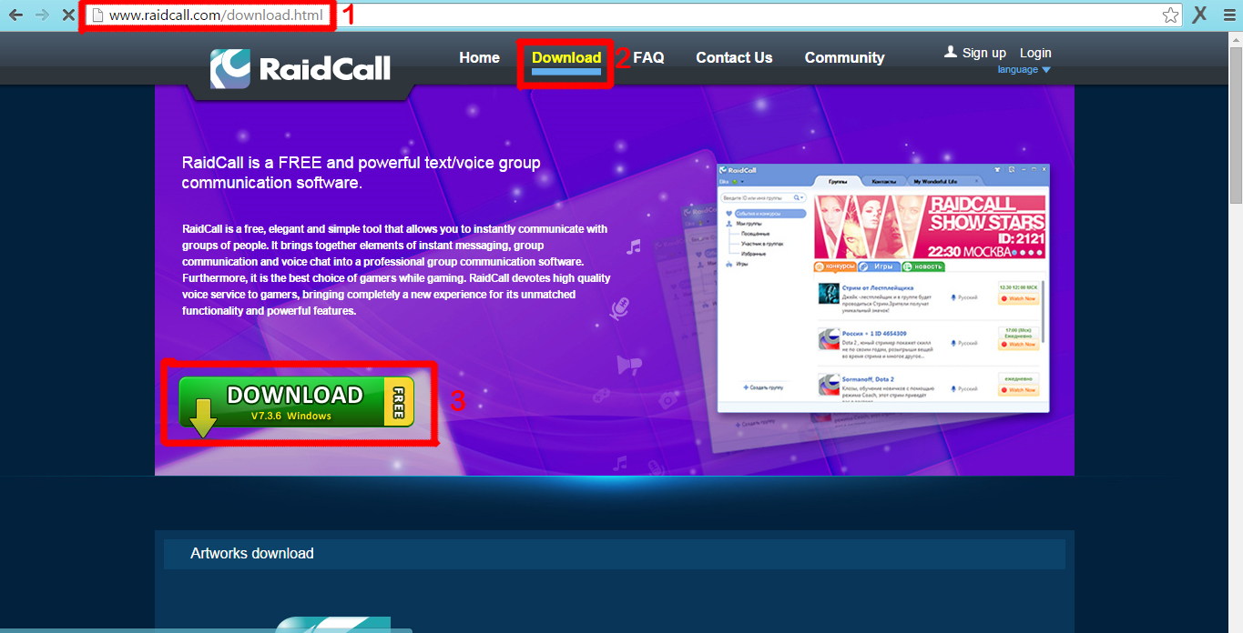Viewport: 1243px width, 633px height.
Task: Click the RaidCall logo in the header
Action: pyautogui.click(x=301, y=69)
